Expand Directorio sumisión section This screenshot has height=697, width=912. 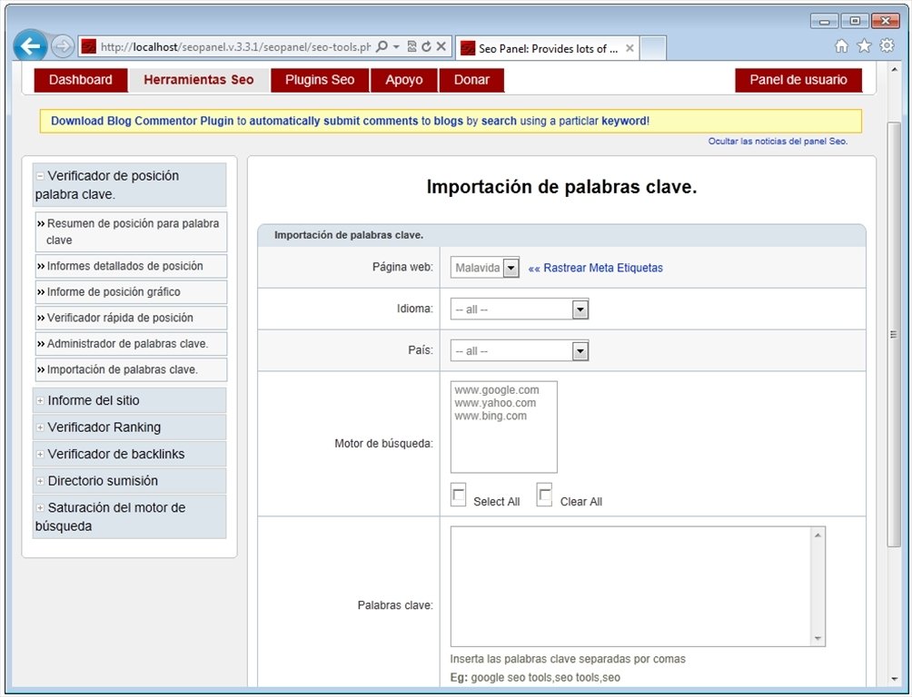(x=129, y=481)
